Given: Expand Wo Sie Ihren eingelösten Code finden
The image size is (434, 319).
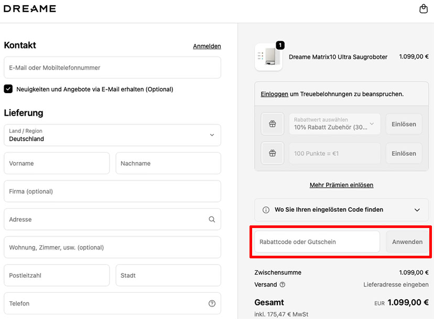Looking at the screenshot, I should pyautogui.click(x=417, y=210).
